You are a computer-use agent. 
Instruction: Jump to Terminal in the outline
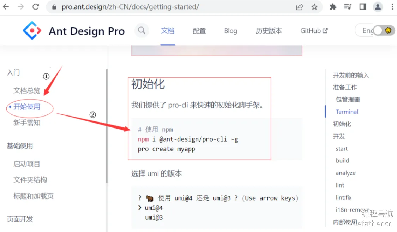(x=347, y=112)
